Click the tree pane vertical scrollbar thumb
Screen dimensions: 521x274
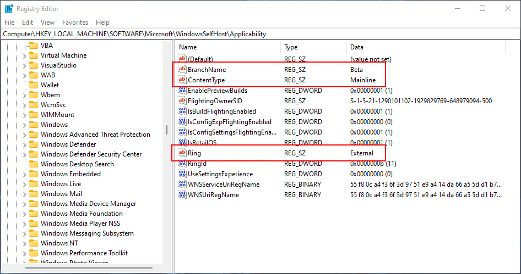click(167, 130)
